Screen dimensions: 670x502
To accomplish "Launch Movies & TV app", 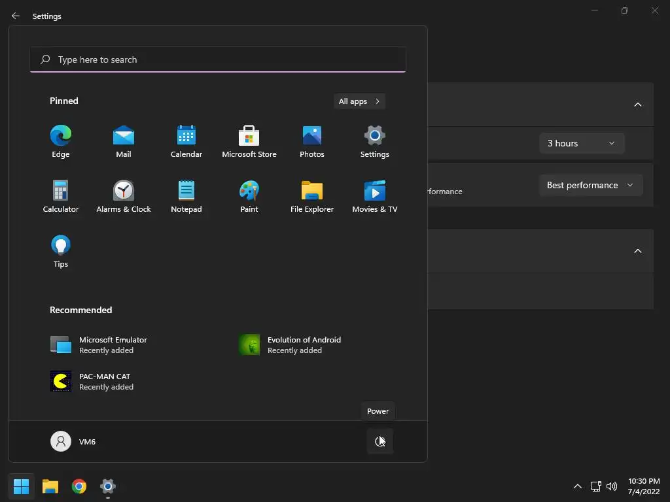I will point(375,196).
